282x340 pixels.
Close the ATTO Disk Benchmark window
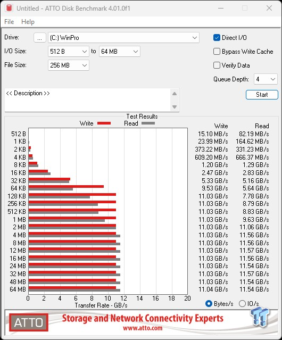(x=269, y=8)
